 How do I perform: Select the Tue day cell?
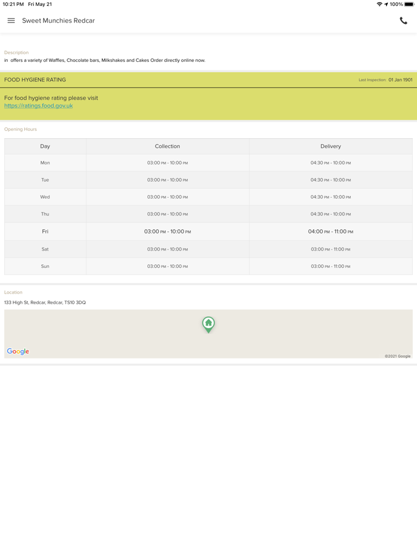(45, 180)
